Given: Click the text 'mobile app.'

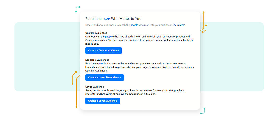Looking at the screenshot, I should [x=92, y=44].
